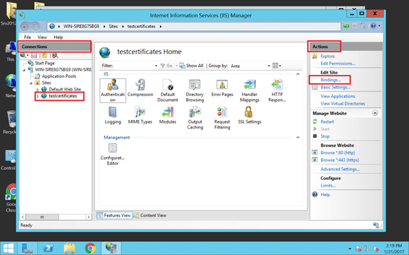
Task: Open File Explorer from the taskbar
Action: [69, 248]
